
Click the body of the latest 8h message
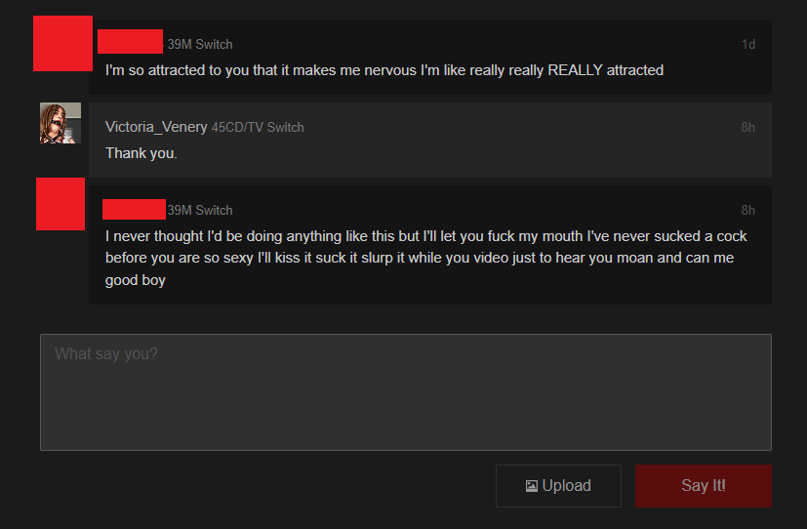pos(426,258)
